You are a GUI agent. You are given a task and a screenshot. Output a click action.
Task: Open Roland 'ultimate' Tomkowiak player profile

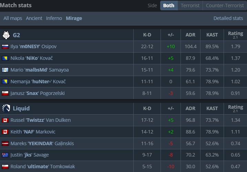pos(43,167)
